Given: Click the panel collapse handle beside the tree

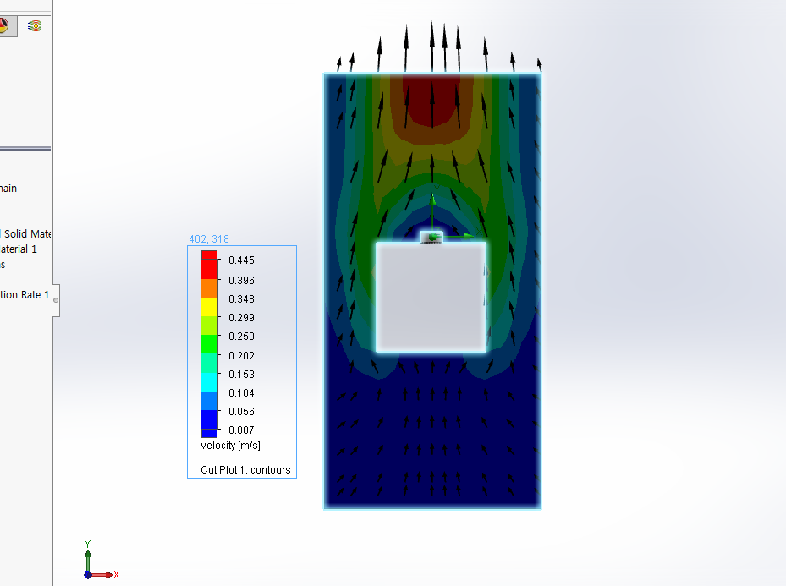Looking at the screenshot, I should [56, 300].
